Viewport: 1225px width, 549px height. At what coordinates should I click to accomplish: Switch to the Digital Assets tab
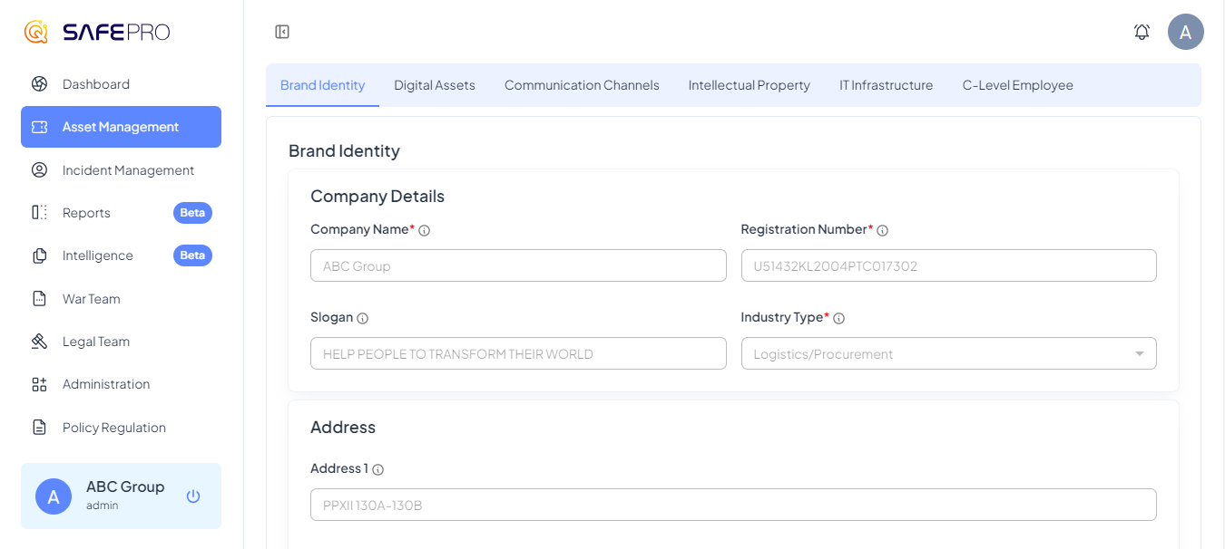click(x=435, y=85)
